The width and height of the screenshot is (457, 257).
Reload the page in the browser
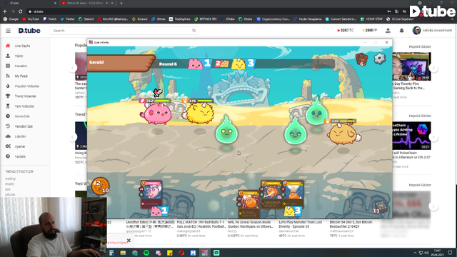21,11
